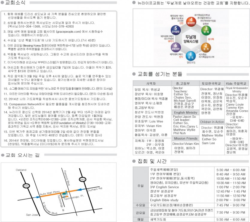Select the name Amanda Corso
The height and width of the screenshot is (222, 250).
coord(237,111)
